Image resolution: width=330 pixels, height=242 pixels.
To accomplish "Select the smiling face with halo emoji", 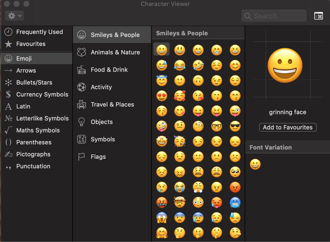I will (162, 80).
